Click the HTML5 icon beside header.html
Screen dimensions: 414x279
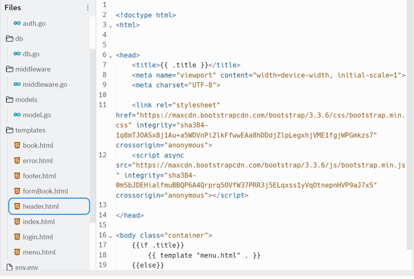(x=17, y=206)
